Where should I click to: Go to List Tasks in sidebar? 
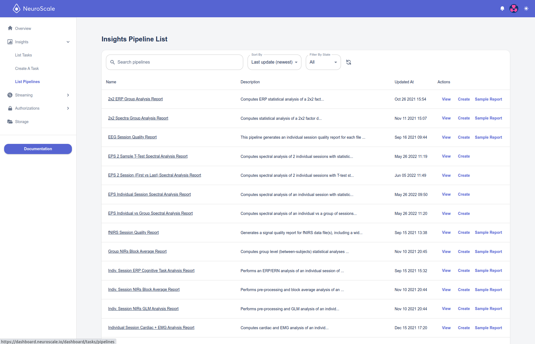[23, 55]
